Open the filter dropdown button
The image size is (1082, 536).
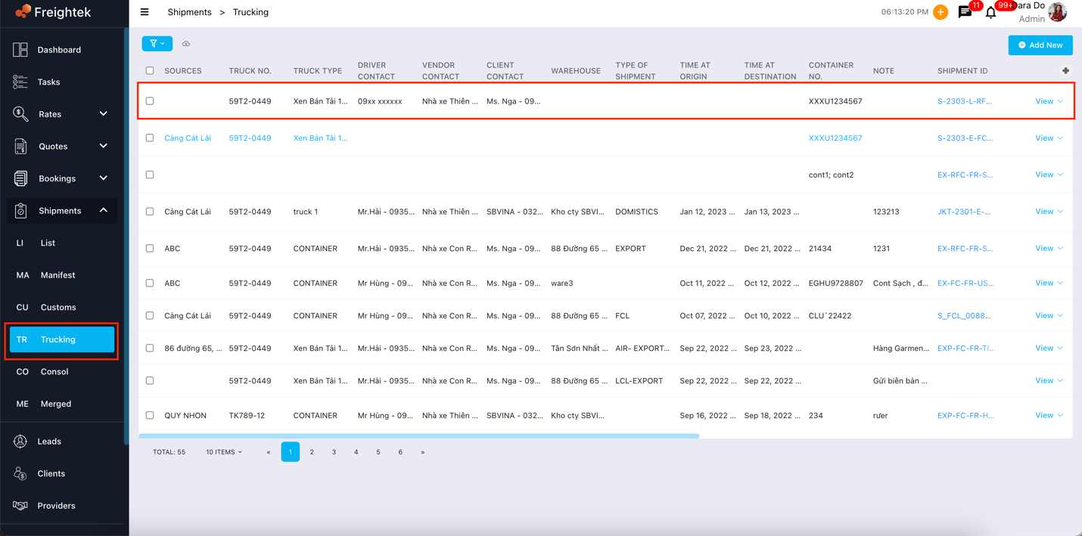[x=157, y=44]
